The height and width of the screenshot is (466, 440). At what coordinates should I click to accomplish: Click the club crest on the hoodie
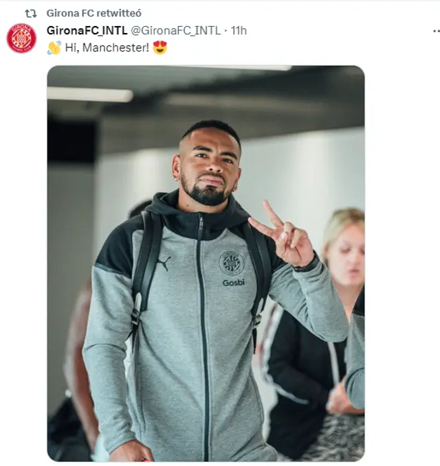[231, 262]
